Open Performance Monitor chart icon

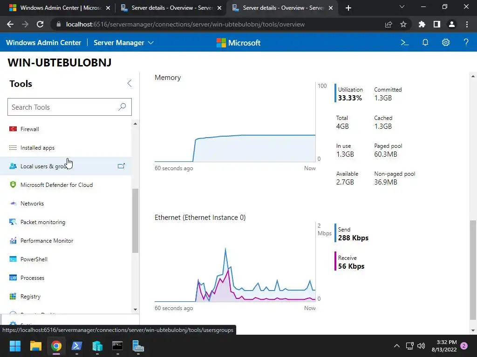point(13,241)
